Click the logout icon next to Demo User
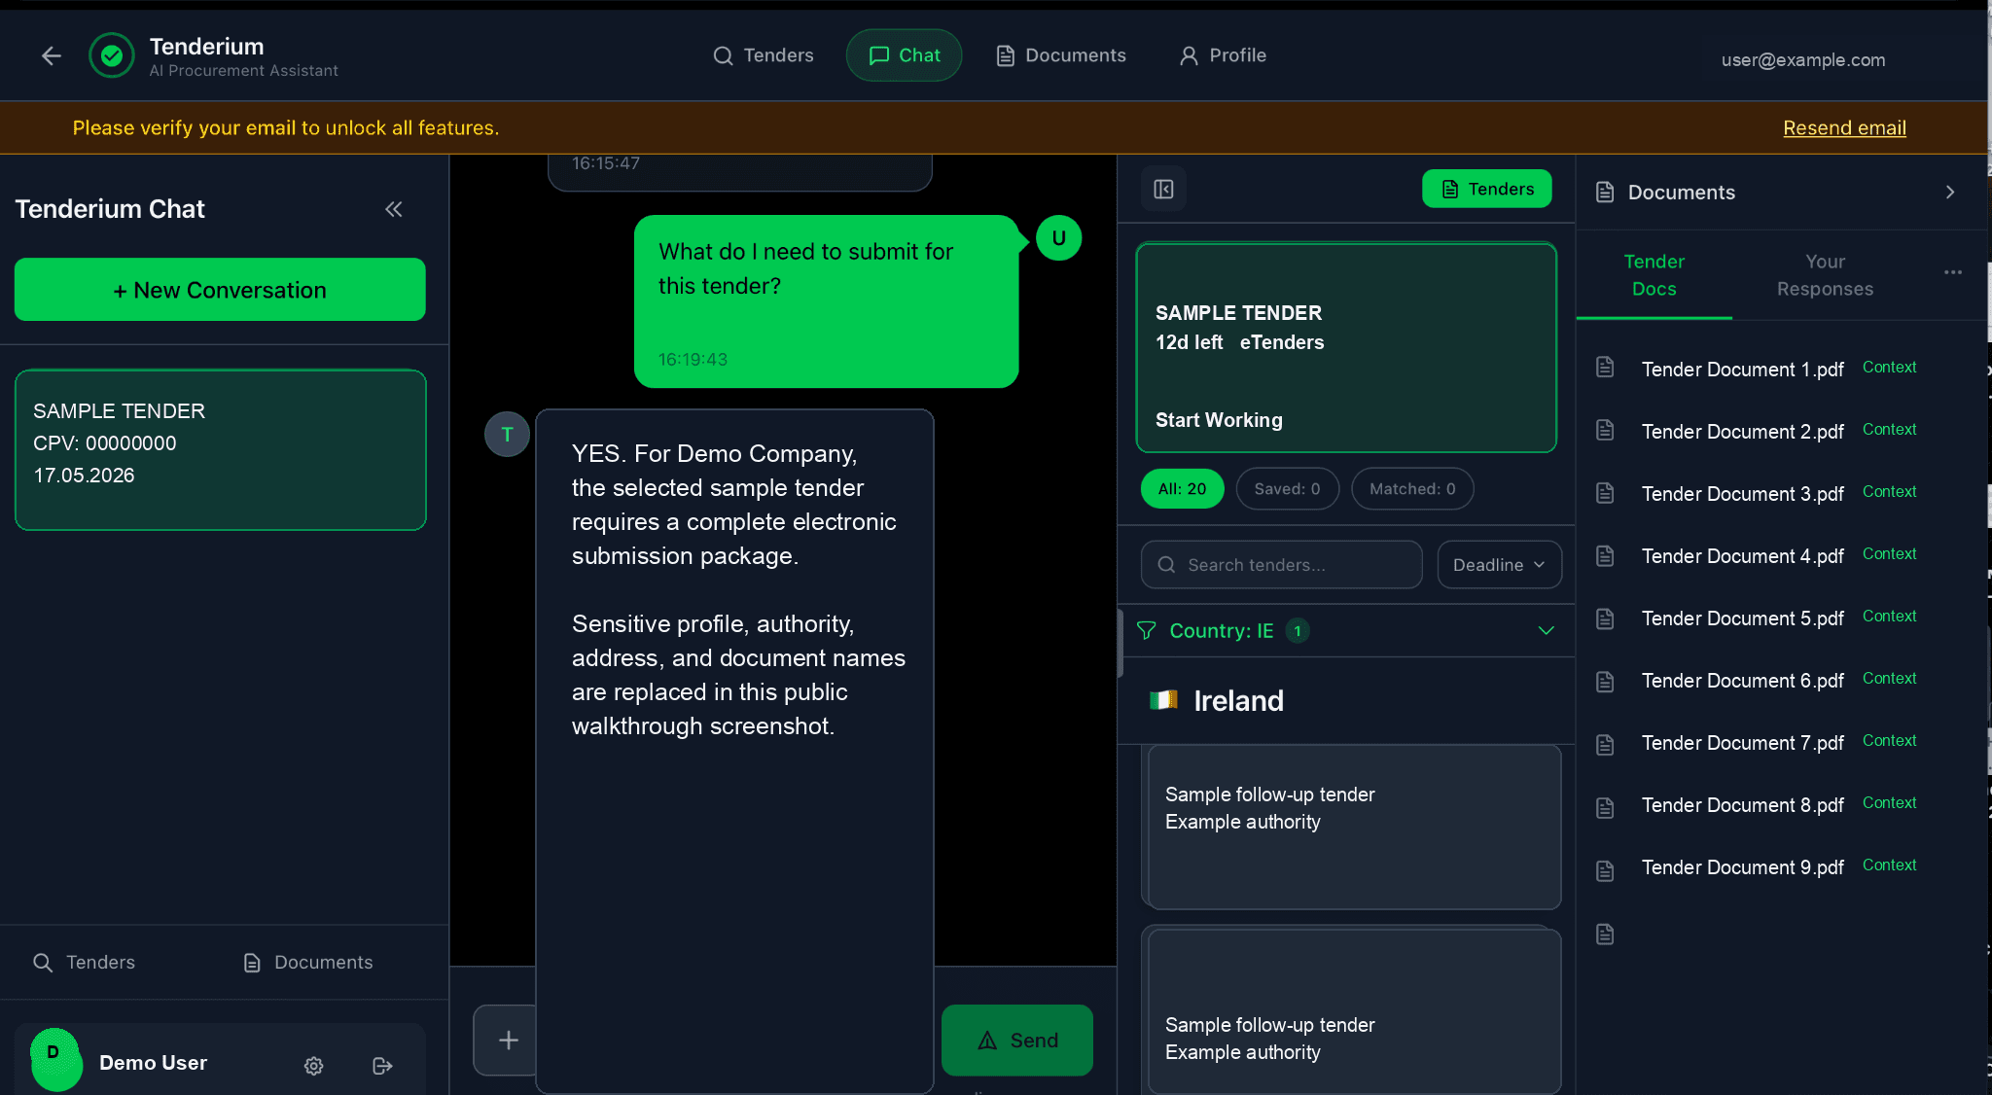The height and width of the screenshot is (1095, 1992). pyautogui.click(x=382, y=1066)
